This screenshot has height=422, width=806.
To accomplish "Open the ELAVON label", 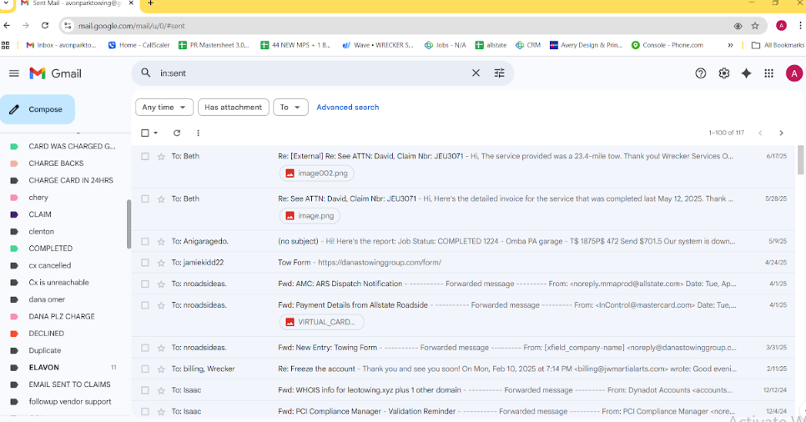I will [43, 367].
